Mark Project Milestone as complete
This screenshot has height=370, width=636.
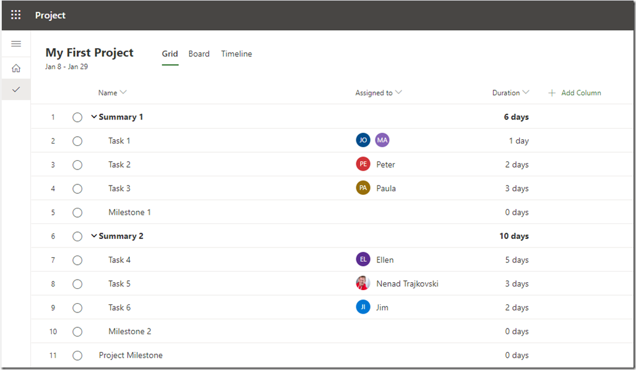[77, 356]
